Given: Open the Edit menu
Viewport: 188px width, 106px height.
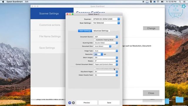Looking at the screenshot, I should pos(27,2).
